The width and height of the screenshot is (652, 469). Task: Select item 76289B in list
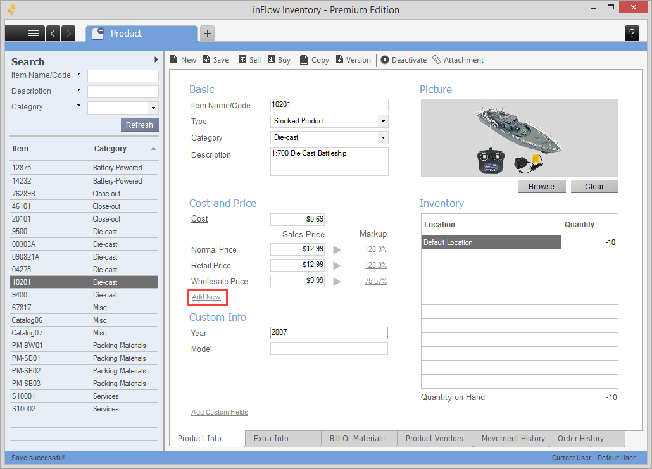84,194
